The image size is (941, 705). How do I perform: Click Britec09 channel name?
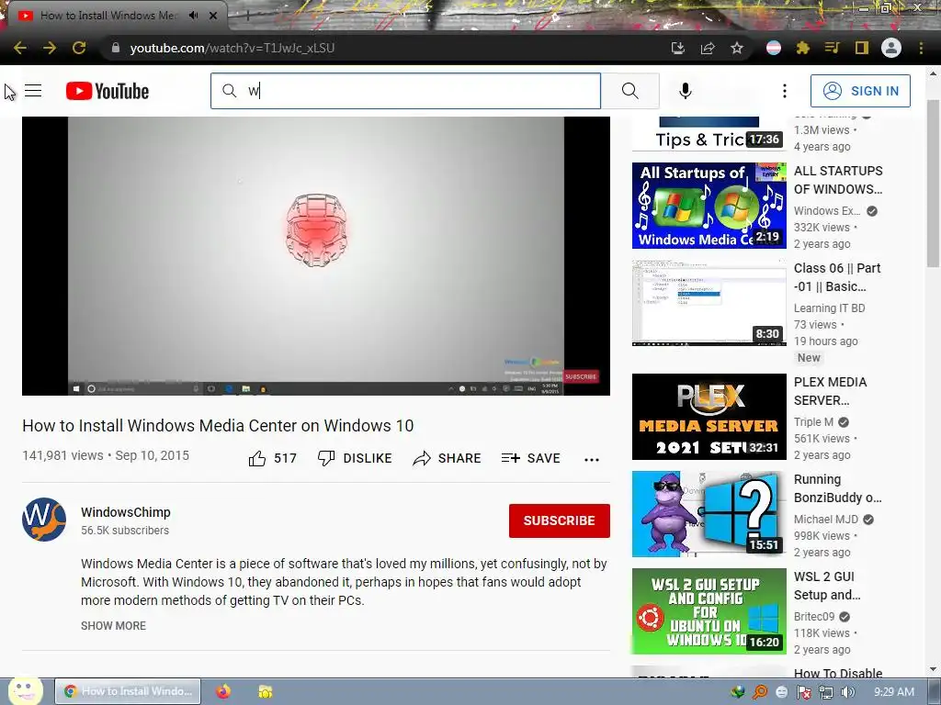pos(814,616)
